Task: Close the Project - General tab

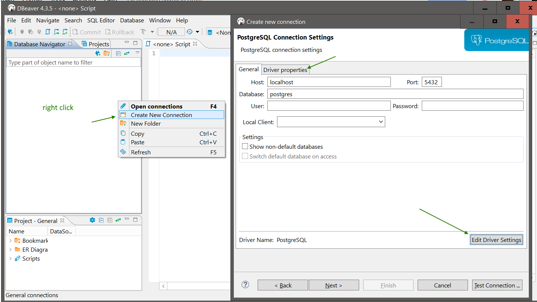Action: (x=62, y=220)
